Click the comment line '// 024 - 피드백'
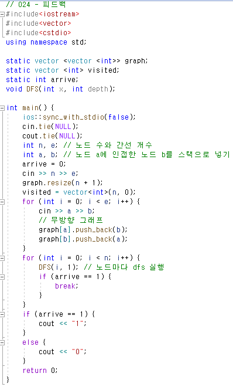 [x=36, y=5]
